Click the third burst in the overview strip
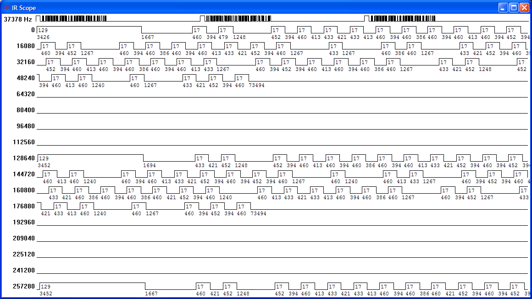532x299 pixels. [x=400, y=18]
